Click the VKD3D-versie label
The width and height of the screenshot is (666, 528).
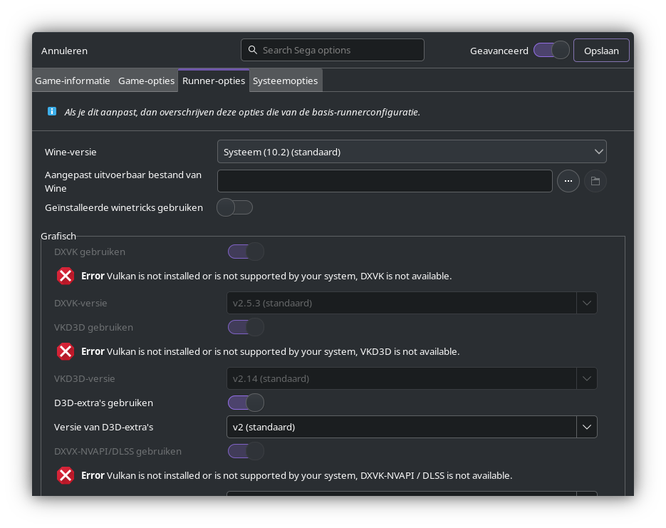click(x=85, y=379)
